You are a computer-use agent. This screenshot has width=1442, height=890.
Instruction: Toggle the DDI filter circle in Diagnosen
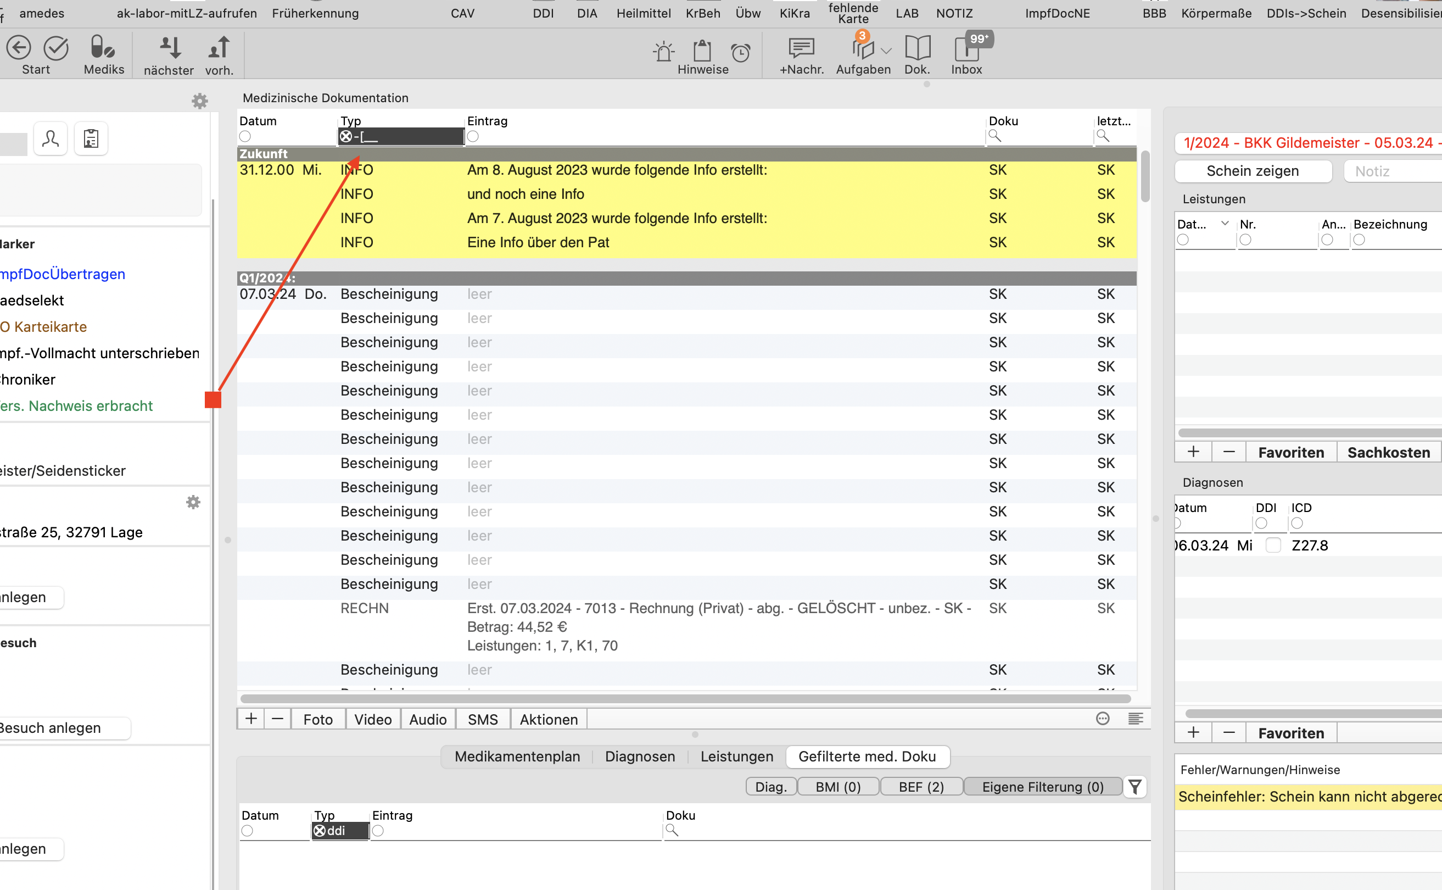pyautogui.click(x=1261, y=523)
